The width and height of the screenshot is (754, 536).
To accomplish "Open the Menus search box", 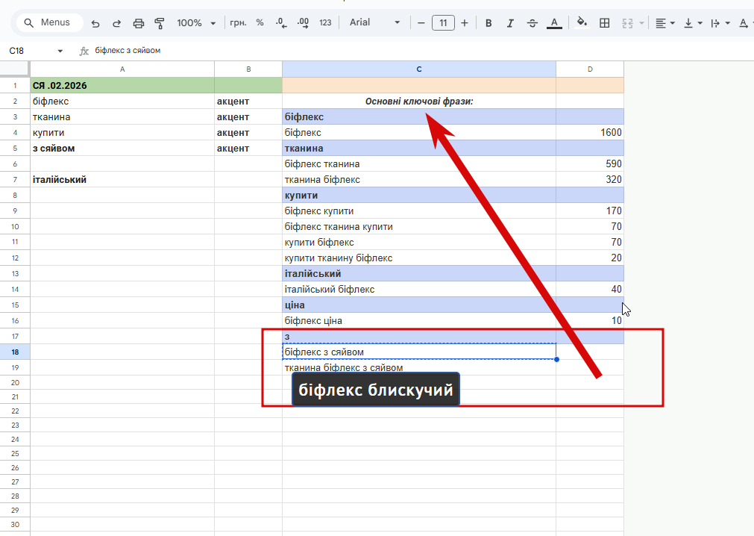I will [48, 22].
